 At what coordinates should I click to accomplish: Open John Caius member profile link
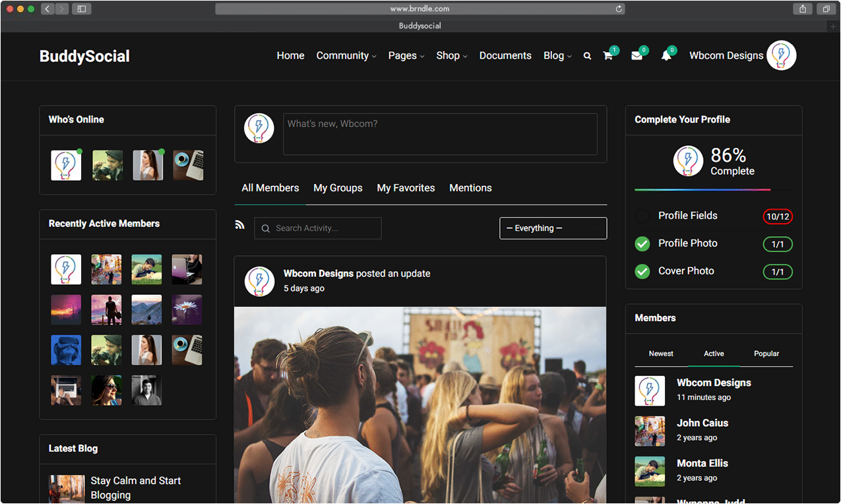(x=702, y=423)
